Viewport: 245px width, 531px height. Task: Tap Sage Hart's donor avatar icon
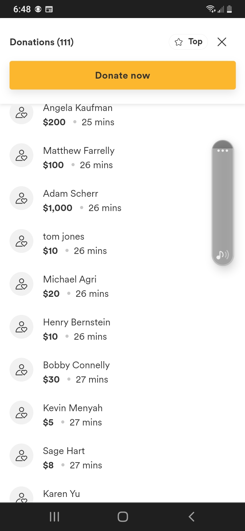click(x=21, y=455)
